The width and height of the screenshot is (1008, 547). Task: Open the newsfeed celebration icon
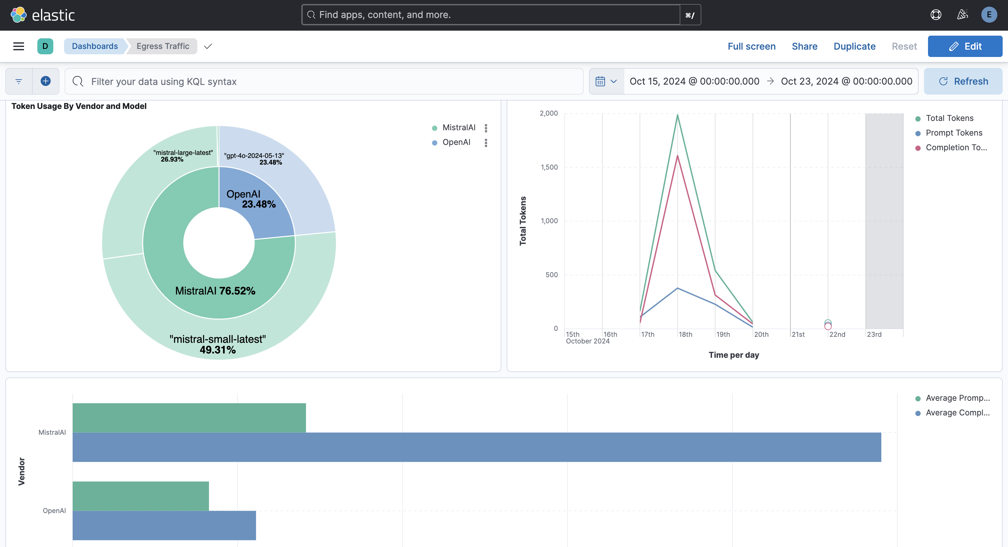(962, 15)
